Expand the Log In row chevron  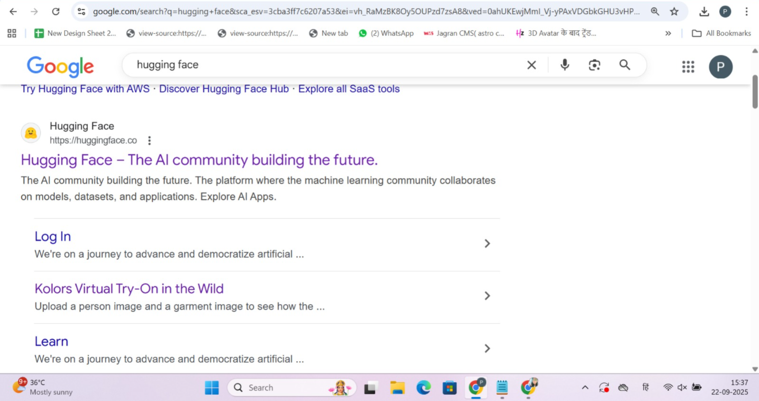pyautogui.click(x=487, y=243)
